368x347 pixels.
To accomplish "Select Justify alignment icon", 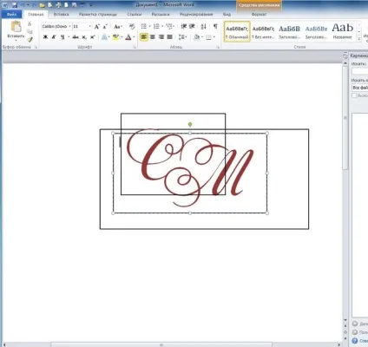I will coord(170,37).
